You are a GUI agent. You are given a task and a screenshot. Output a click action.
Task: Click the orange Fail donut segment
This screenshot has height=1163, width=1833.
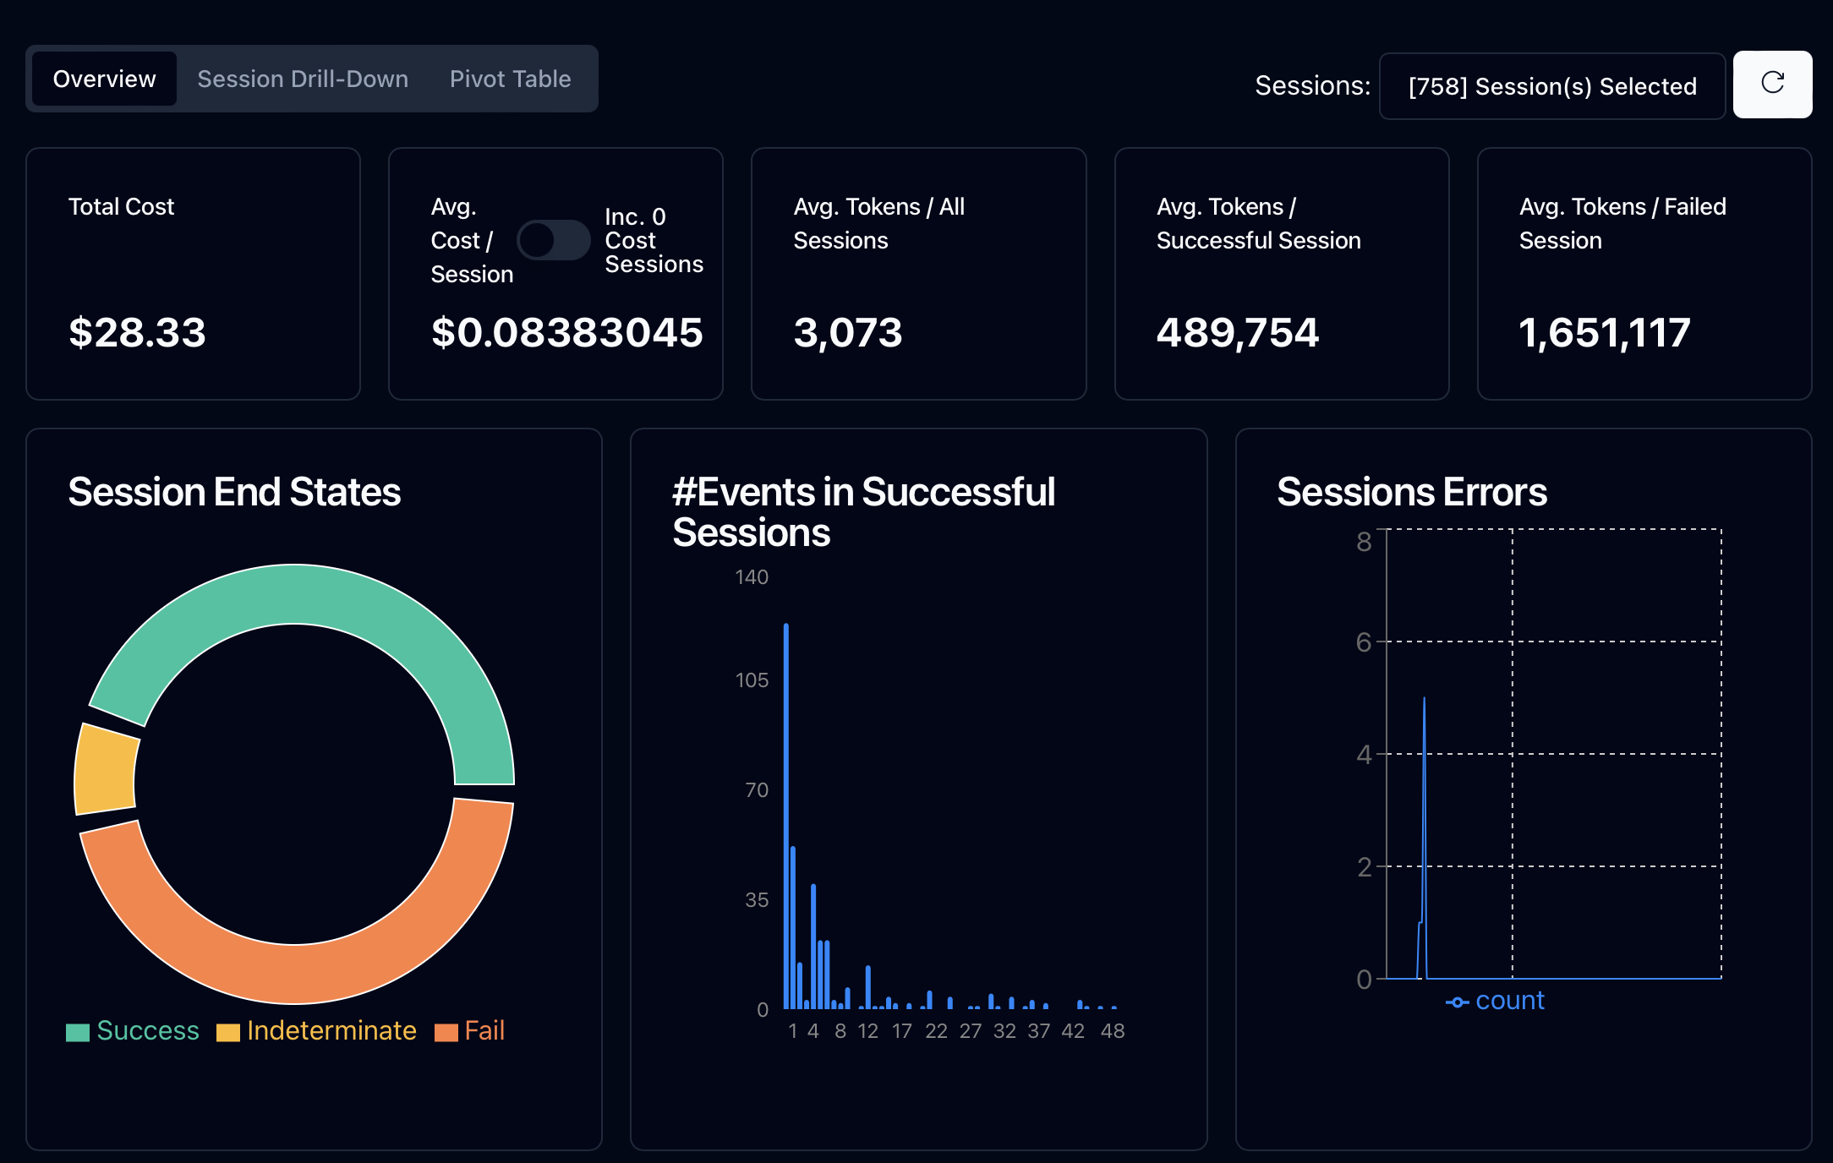tap(296, 972)
